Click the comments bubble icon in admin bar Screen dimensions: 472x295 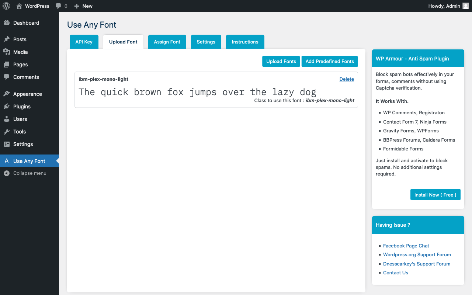tap(58, 6)
